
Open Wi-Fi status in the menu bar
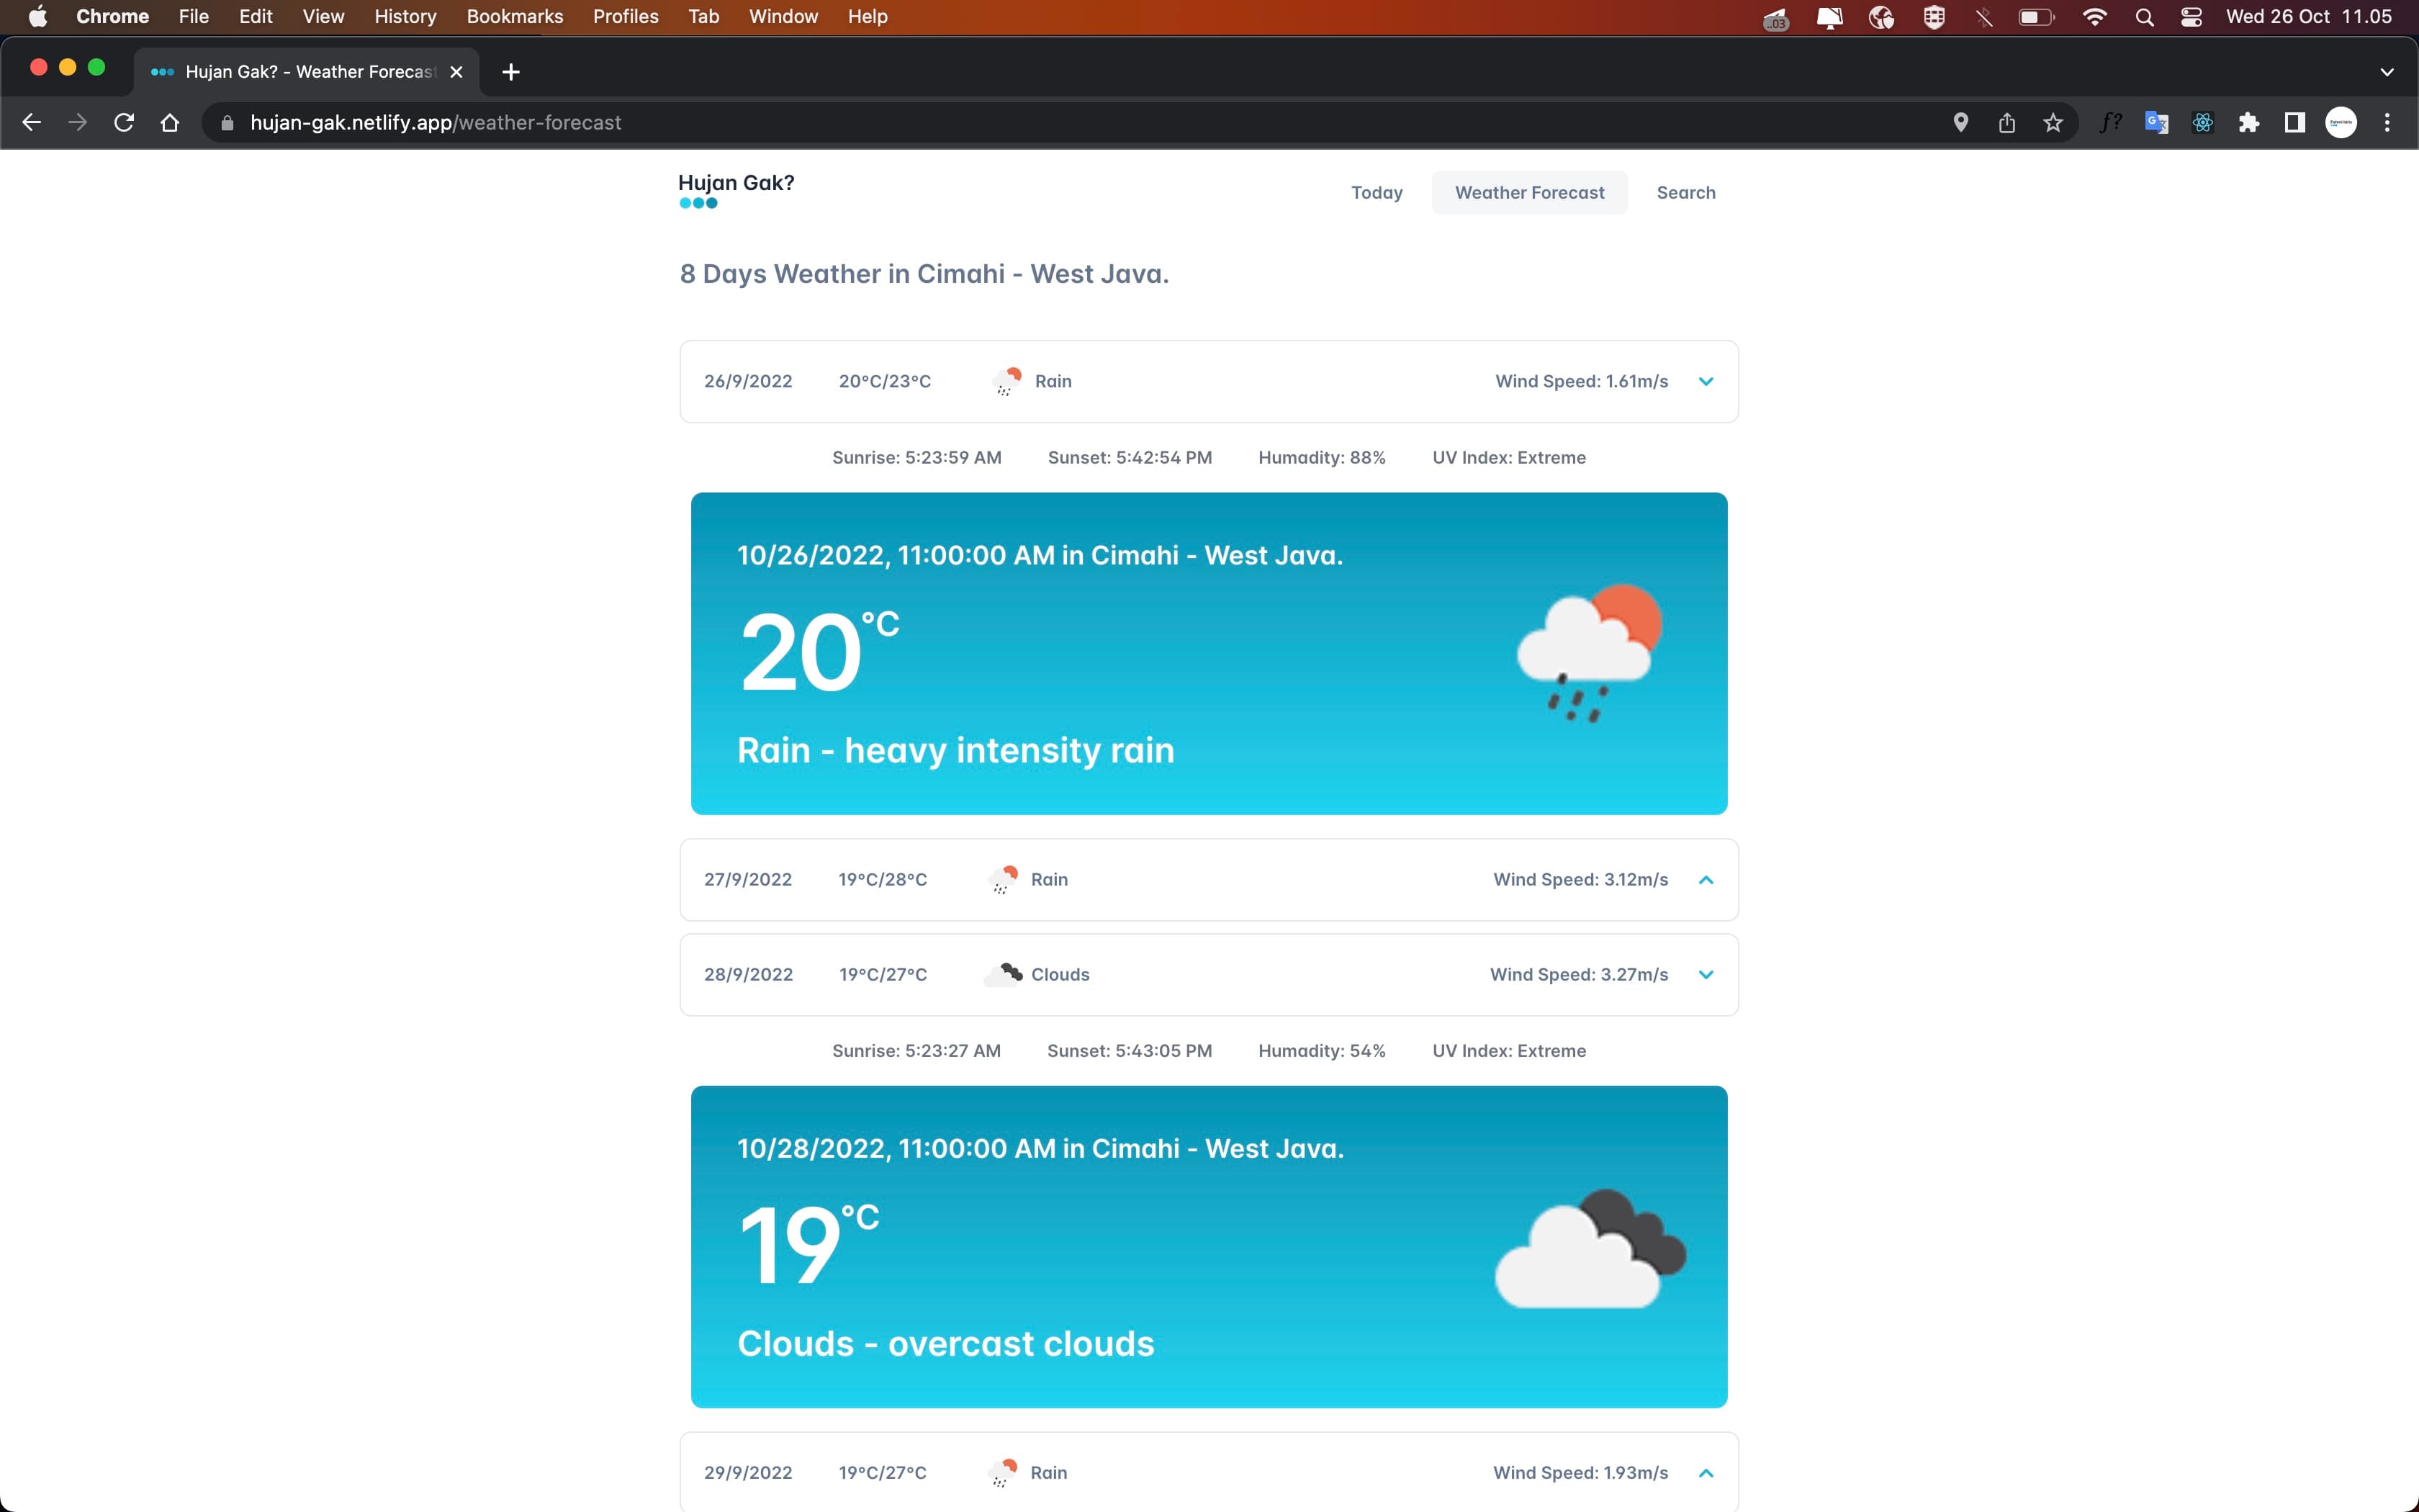pyautogui.click(x=2094, y=17)
